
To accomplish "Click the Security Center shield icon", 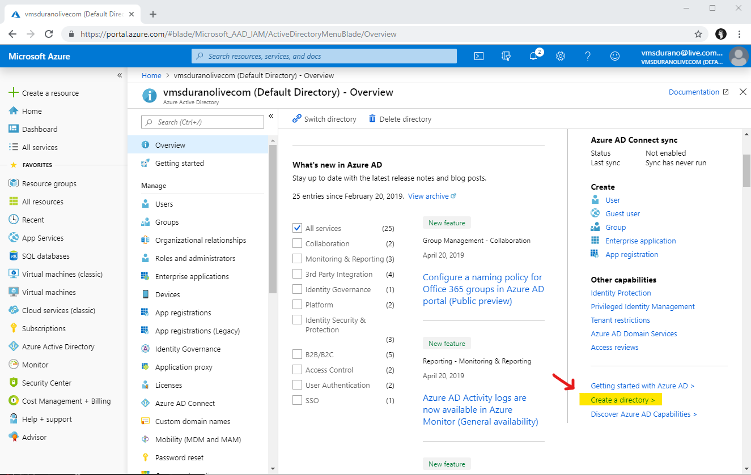I will (x=14, y=383).
